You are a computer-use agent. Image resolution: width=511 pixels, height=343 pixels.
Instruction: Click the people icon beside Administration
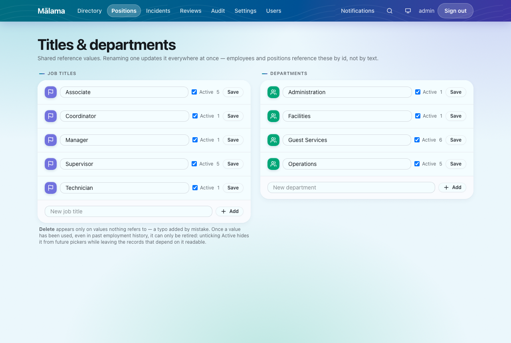273,92
